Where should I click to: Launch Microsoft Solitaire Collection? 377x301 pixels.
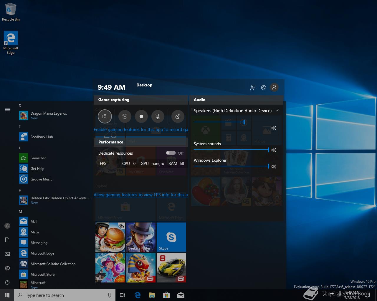click(54, 264)
